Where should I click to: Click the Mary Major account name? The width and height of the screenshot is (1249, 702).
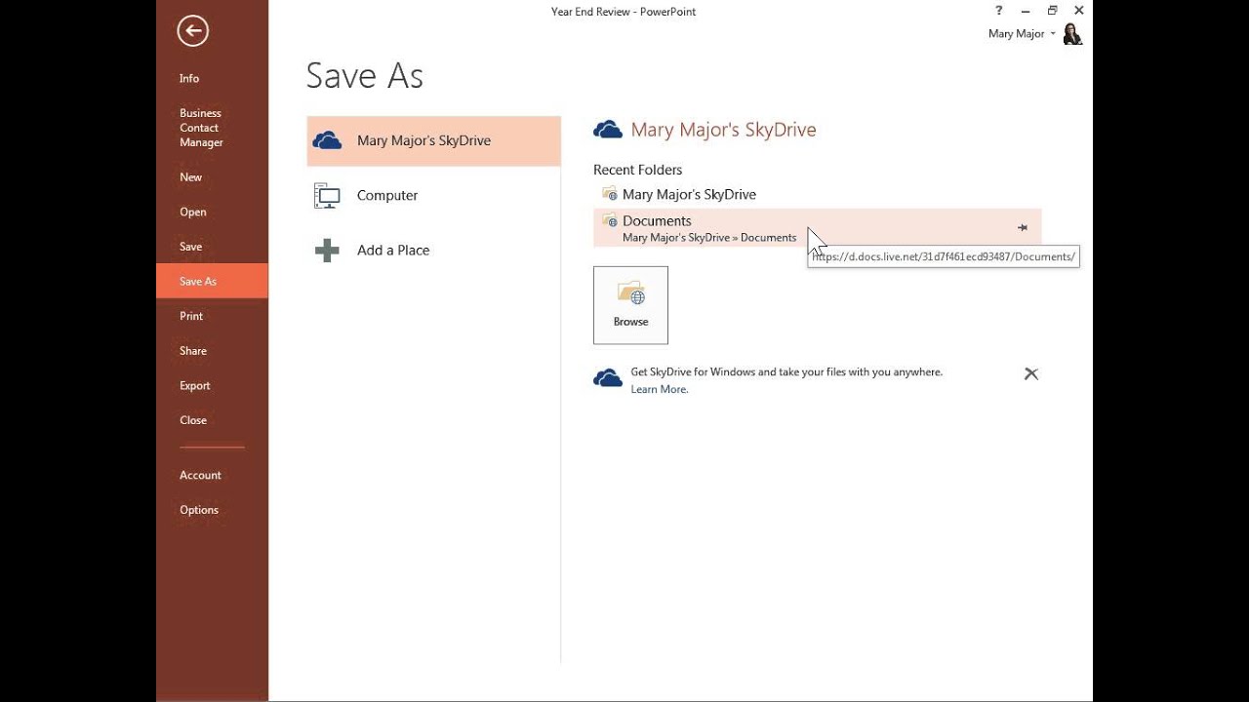coord(1016,34)
